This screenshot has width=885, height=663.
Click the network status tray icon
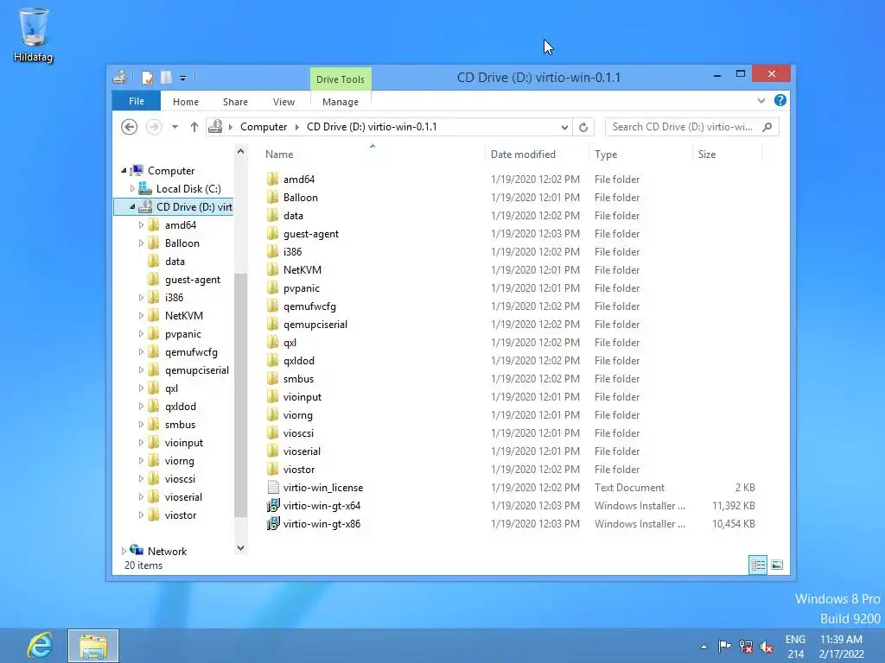(x=746, y=647)
